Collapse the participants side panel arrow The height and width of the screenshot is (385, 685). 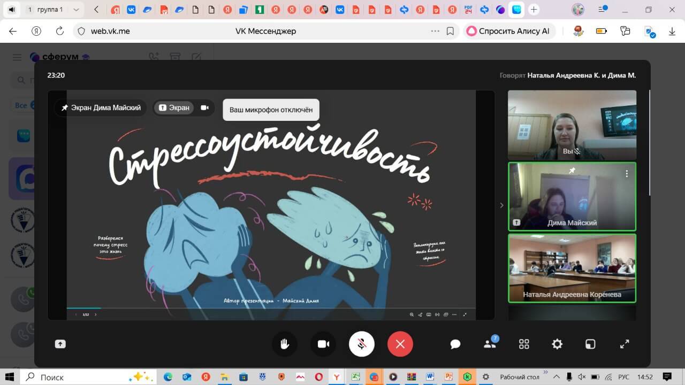501,205
